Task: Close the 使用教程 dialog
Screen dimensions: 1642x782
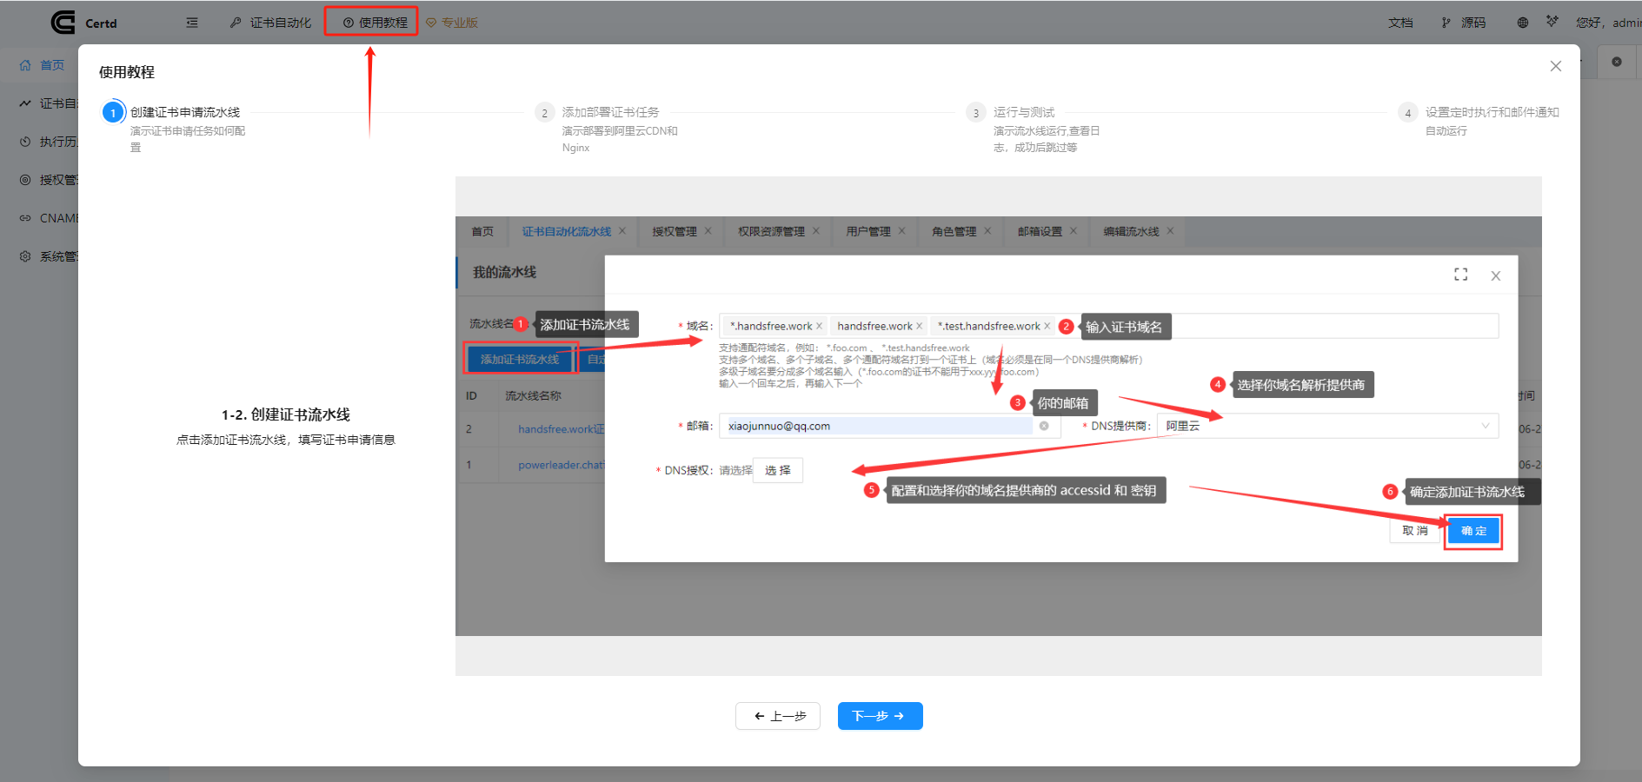Action: 1555,66
